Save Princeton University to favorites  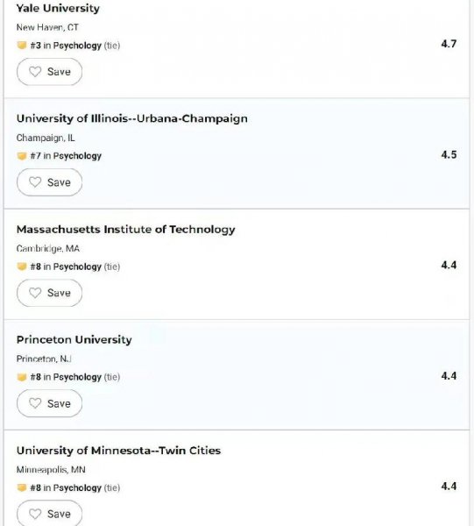tap(49, 403)
